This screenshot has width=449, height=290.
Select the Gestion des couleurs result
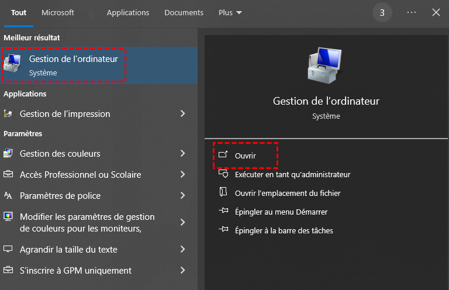(x=99, y=153)
